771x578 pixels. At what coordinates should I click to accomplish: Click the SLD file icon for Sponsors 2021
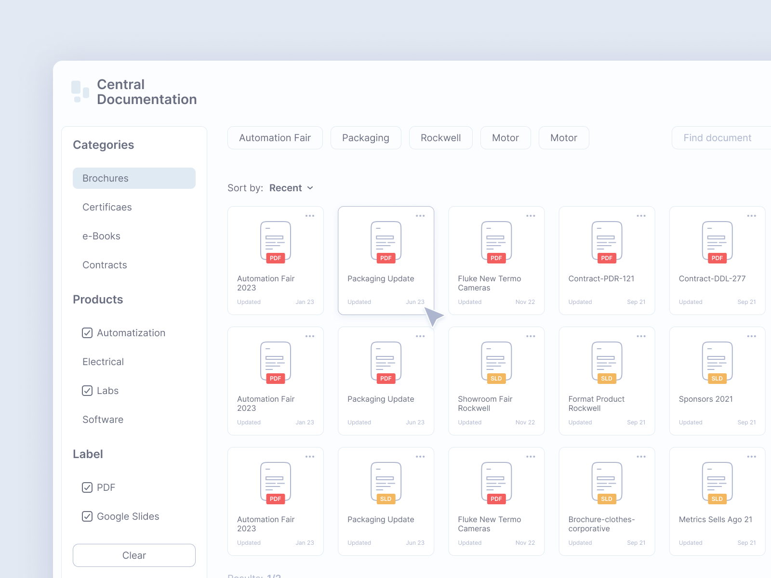(x=717, y=362)
